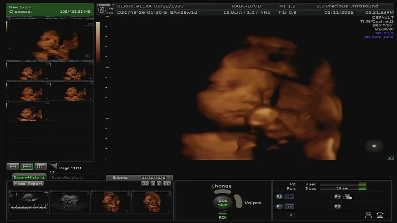Select the two-by-two clipboard layout

tap(27, 166)
